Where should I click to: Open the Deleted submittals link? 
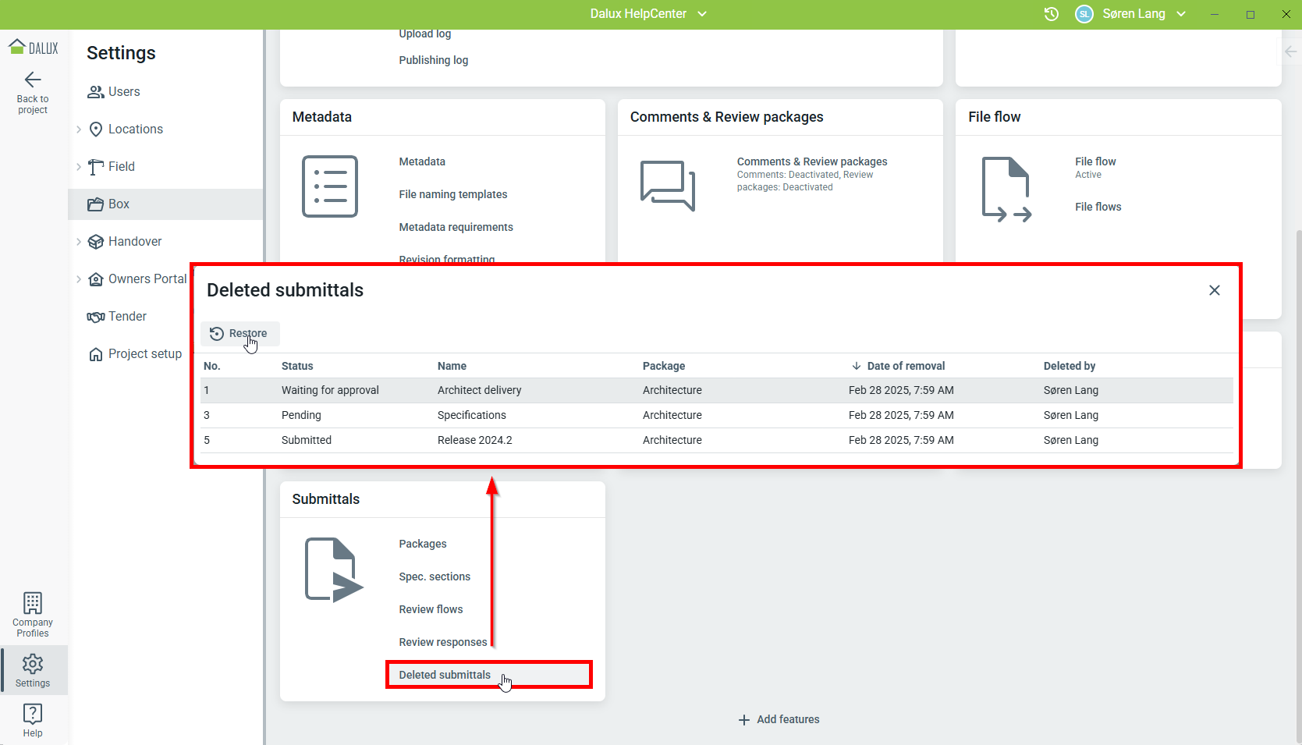point(445,675)
